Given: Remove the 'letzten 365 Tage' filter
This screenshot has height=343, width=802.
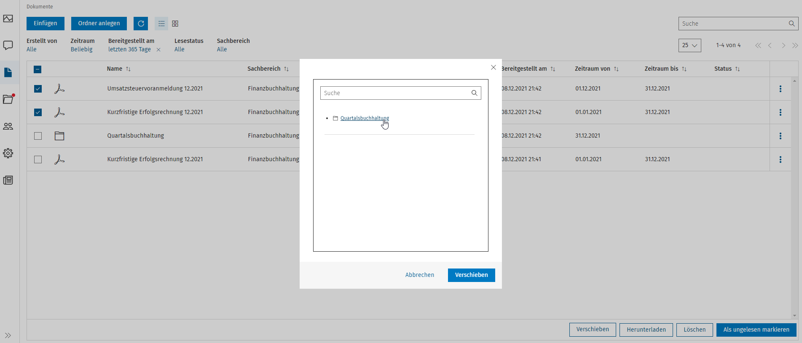Looking at the screenshot, I should point(158,50).
